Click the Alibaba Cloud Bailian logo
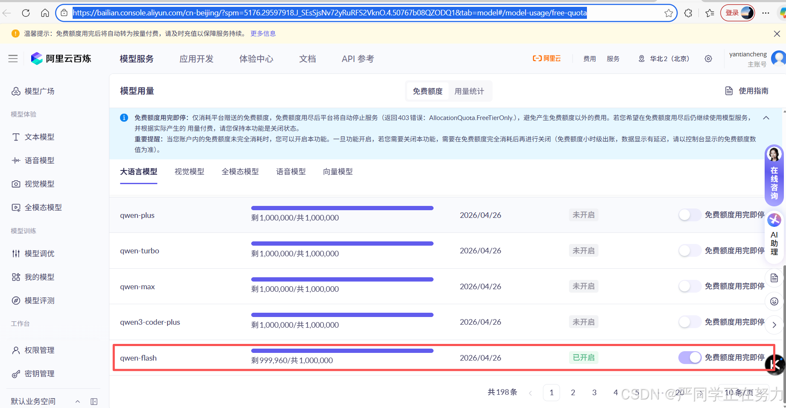786x408 pixels. [61, 59]
